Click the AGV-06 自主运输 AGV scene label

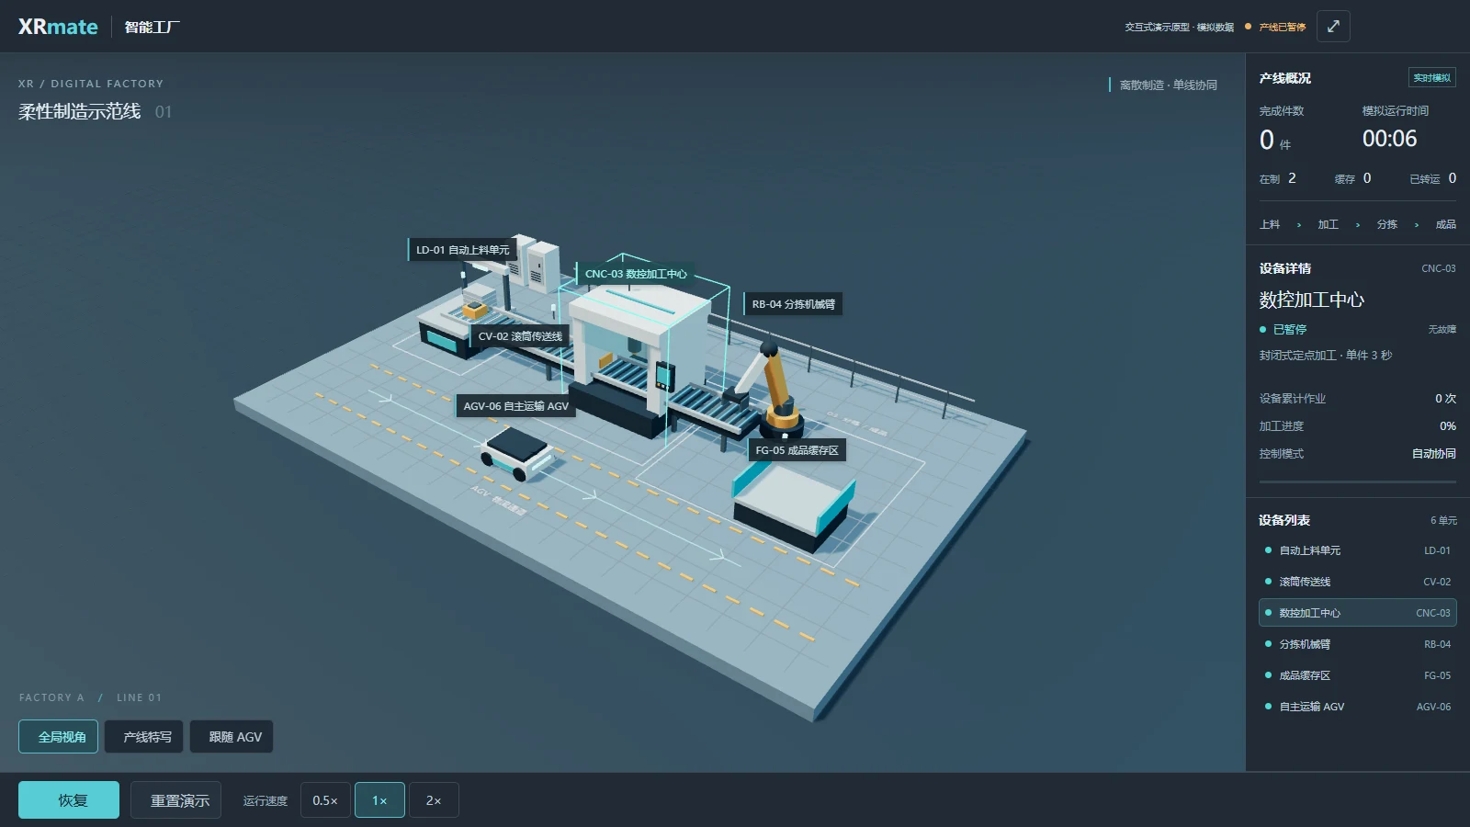tap(515, 406)
